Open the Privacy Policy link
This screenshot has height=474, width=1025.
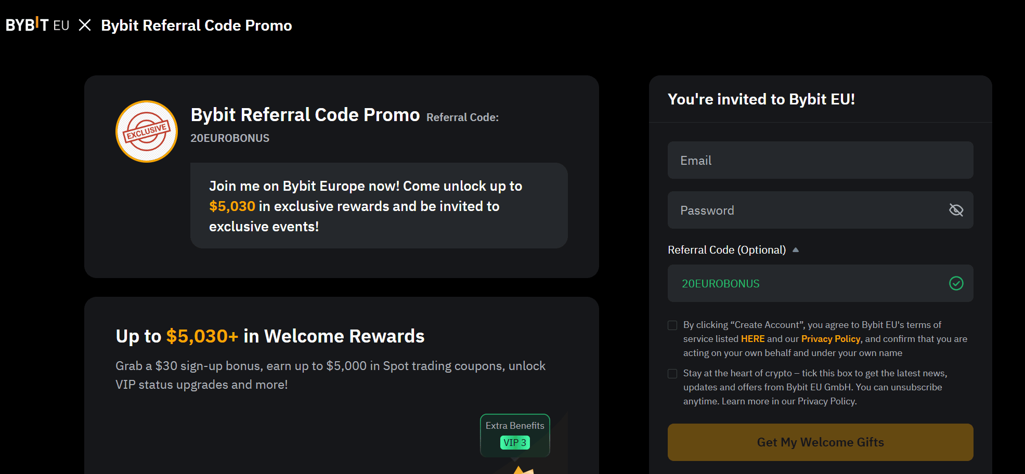[830, 338]
